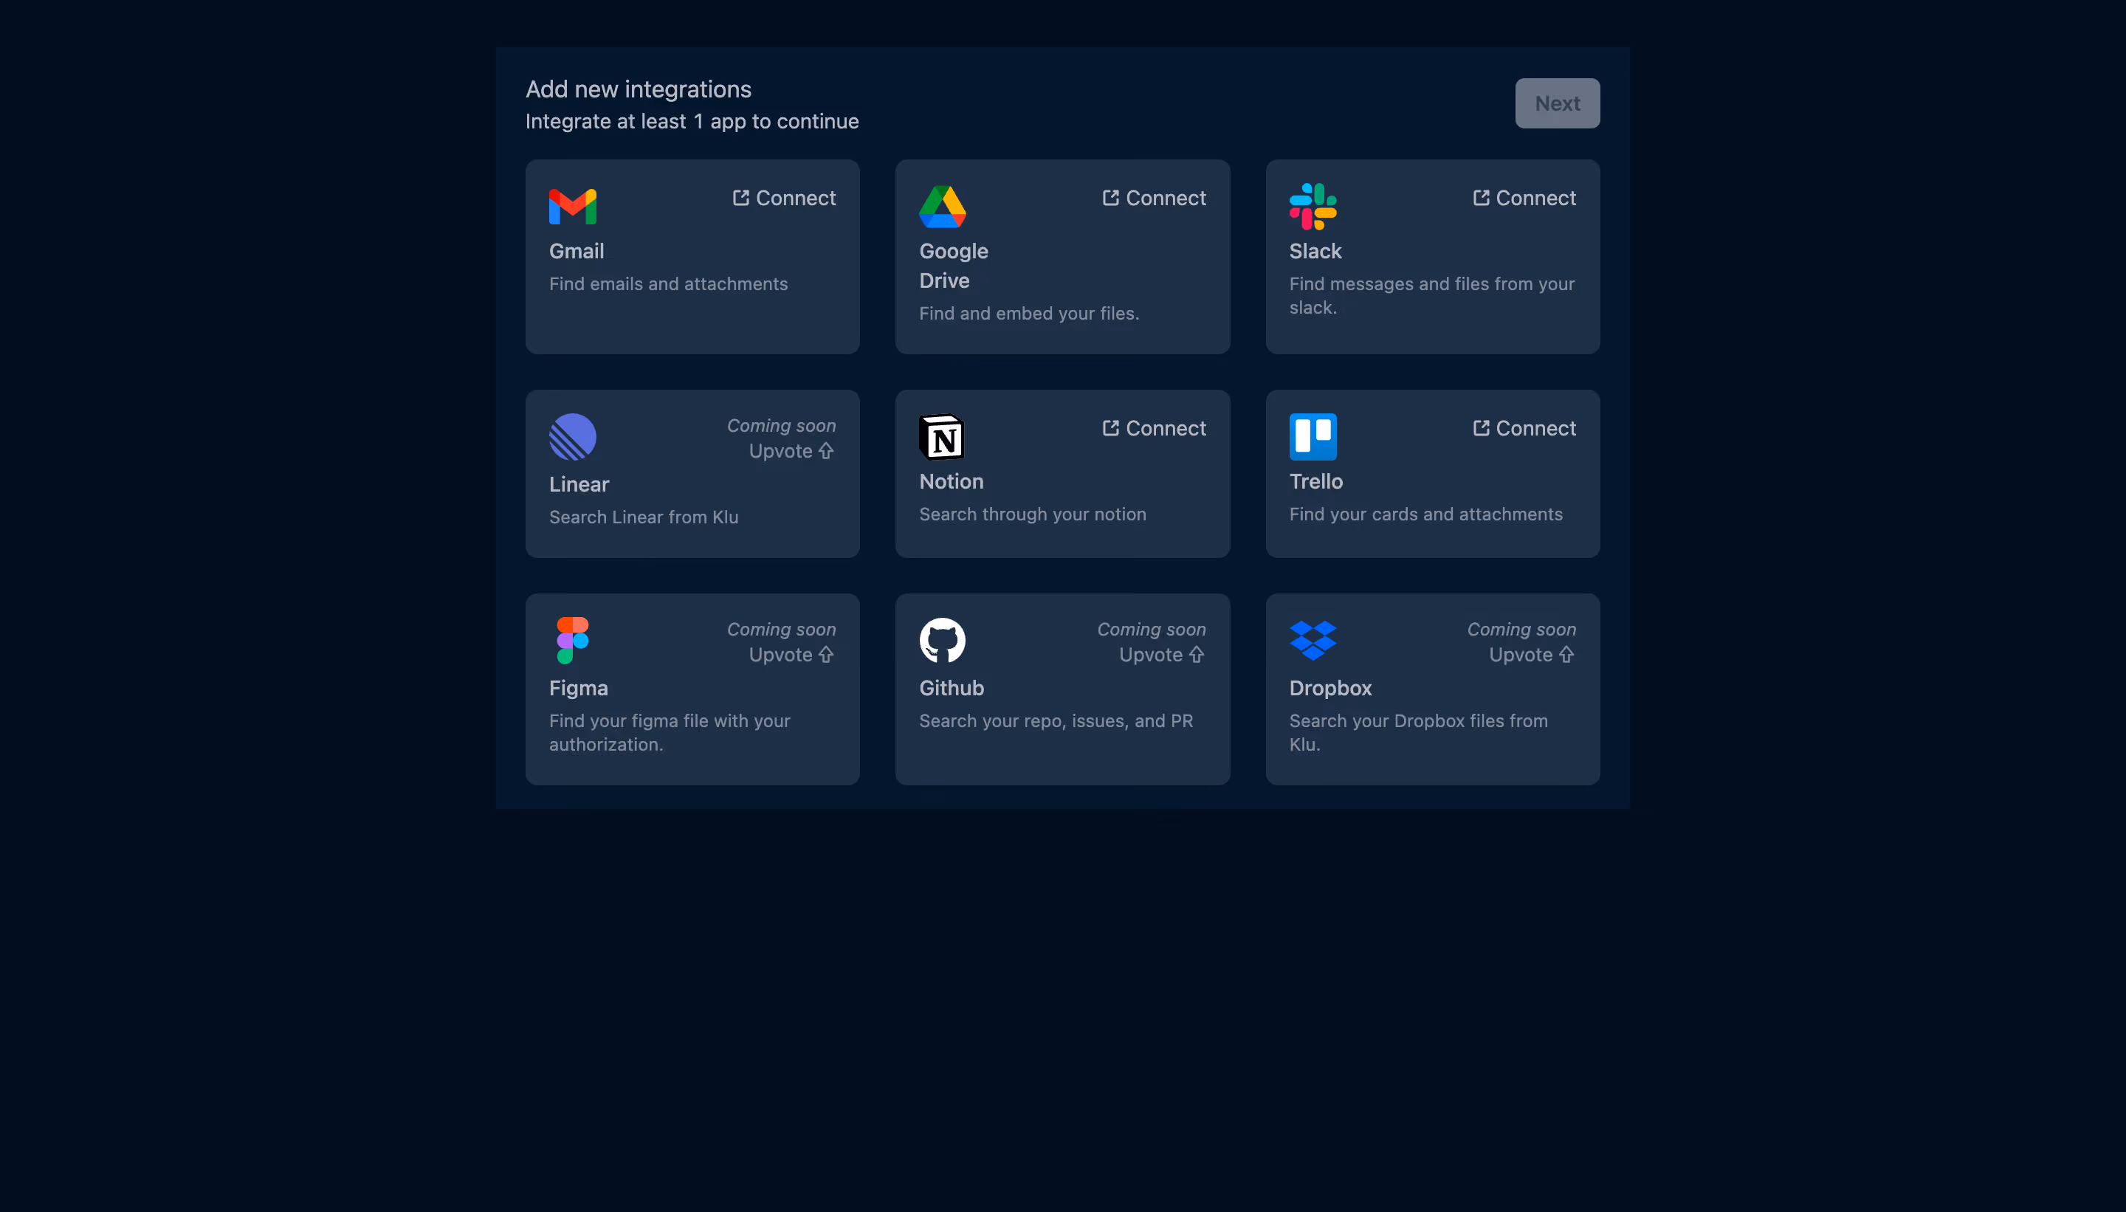Viewport: 2126px width, 1212px height.
Task: Click the Dropbox logo icon
Action: pos(1313,641)
